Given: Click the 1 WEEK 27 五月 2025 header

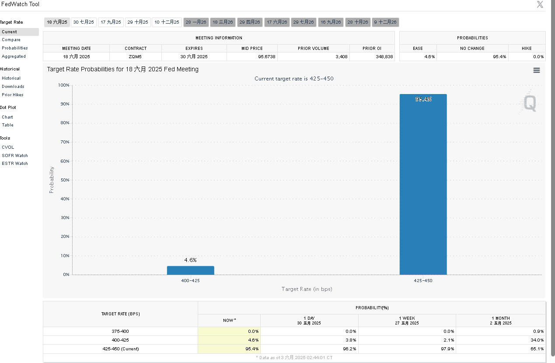Looking at the screenshot, I should (407, 321).
